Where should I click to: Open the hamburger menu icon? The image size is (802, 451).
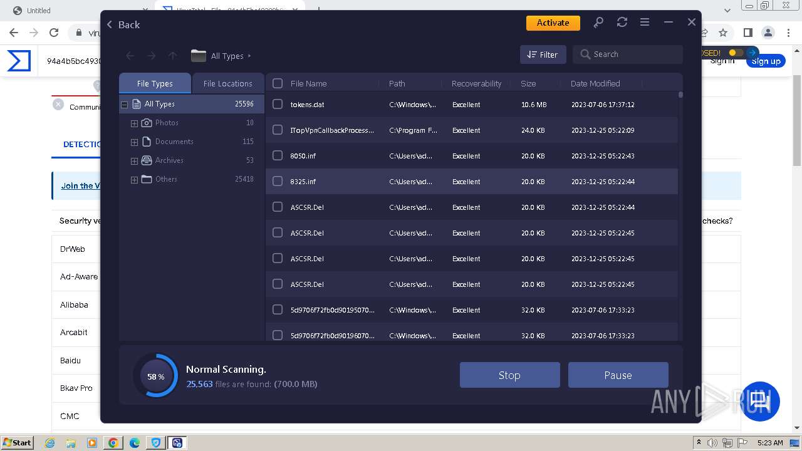(x=645, y=23)
